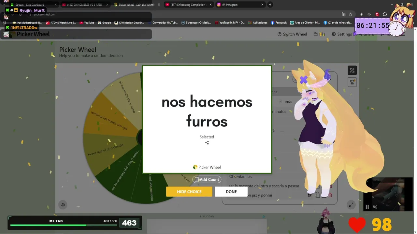Open the Hp Motherboard bookmark
Screen dimensions: 417x234
point(27,23)
